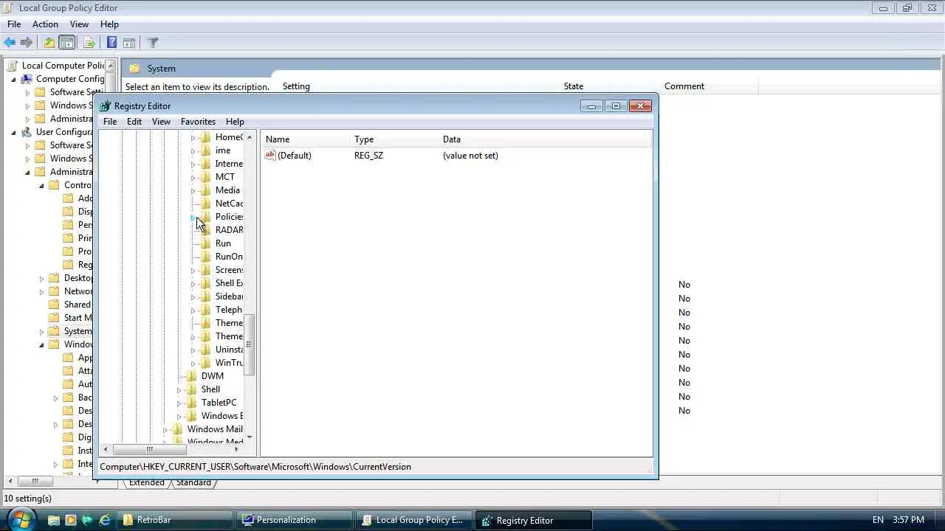Click the Up one level folder icon
The image size is (945, 531).
point(49,43)
